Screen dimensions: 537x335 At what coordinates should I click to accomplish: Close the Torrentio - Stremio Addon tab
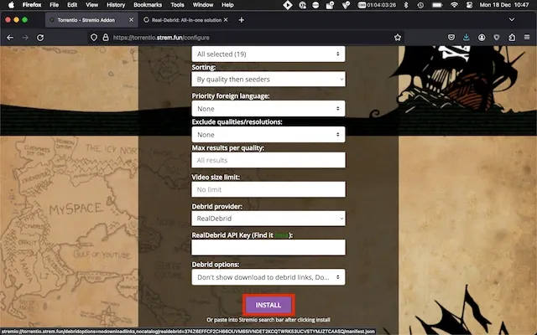point(131,20)
